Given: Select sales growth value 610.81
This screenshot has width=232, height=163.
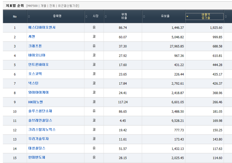Looking at the screenshot, I should [217, 56].
